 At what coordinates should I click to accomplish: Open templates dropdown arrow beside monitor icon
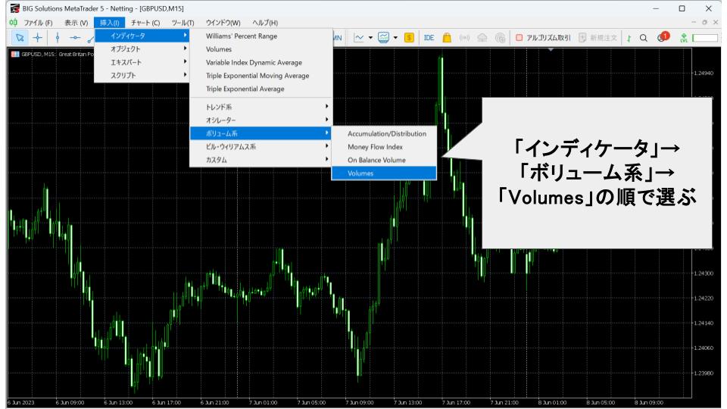click(x=395, y=38)
